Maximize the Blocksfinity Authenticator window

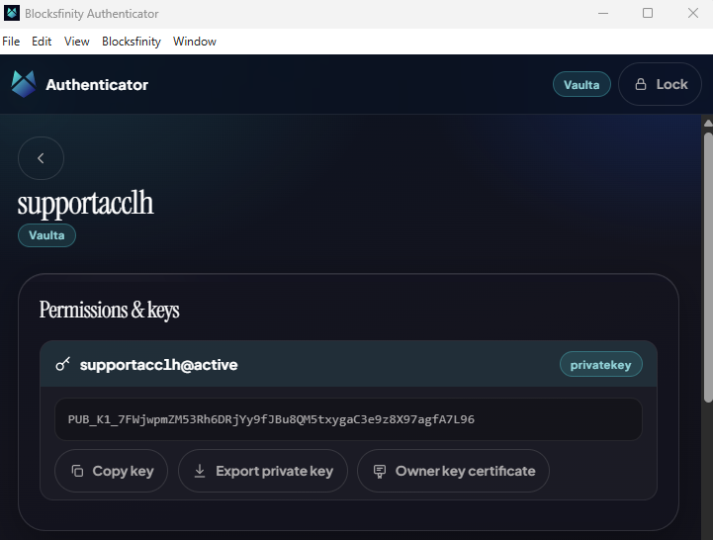(648, 13)
